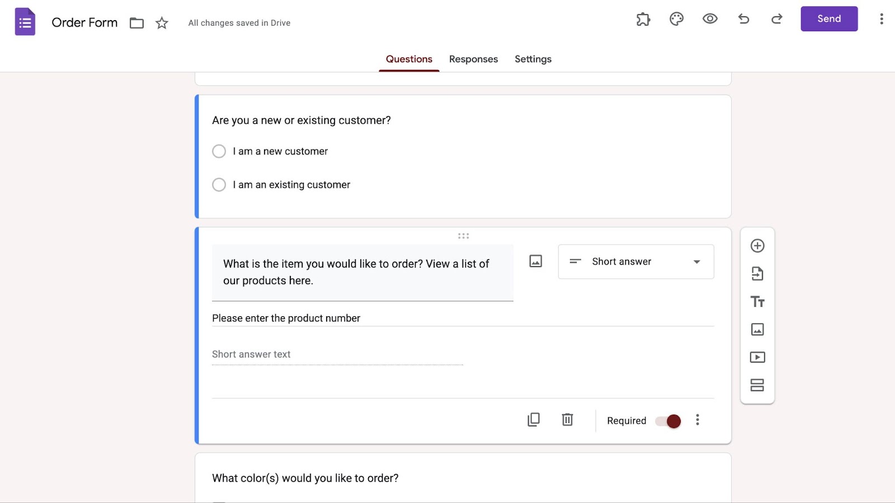Open question more options menu
The image size is (895, 503).
[x=698, y=420]
